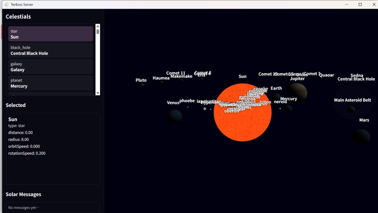Select Galaxy from the Celestials list
This screenshot has height=213, width=378.
(x=50, y=67)
